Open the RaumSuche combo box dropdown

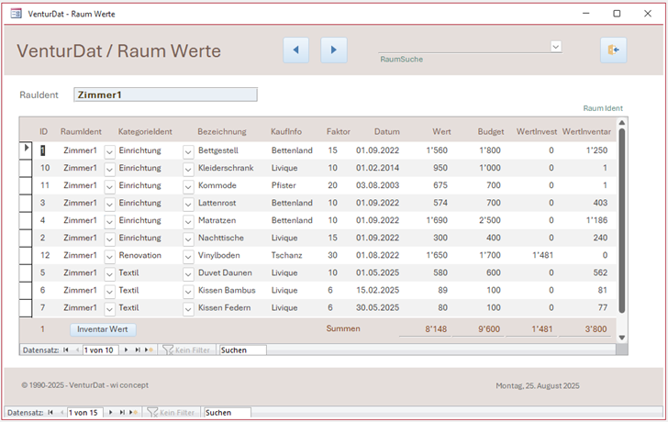tap(556, 46)
